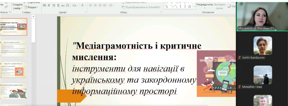This screenshot has height=106, width=288.
Task: Click muted mic icon beside Serhii Kandaurov
Action: click(239, 58)
